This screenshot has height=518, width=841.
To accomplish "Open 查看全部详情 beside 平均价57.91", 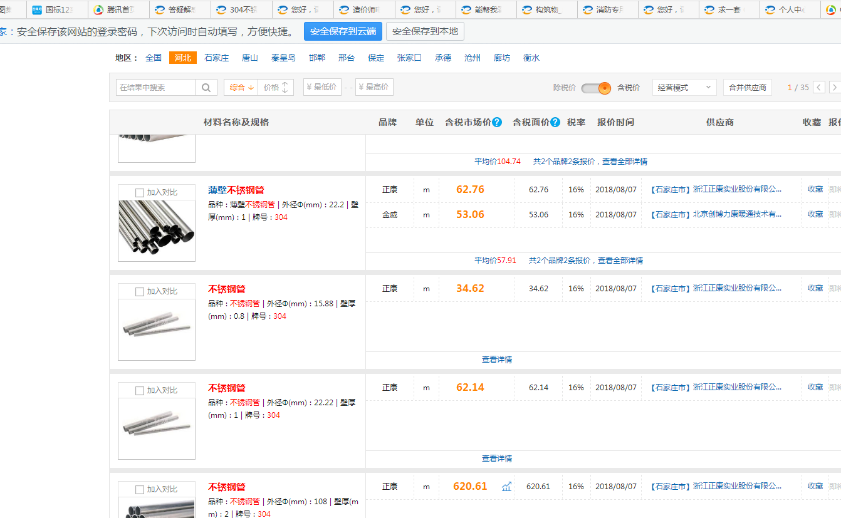I will 620,261.
